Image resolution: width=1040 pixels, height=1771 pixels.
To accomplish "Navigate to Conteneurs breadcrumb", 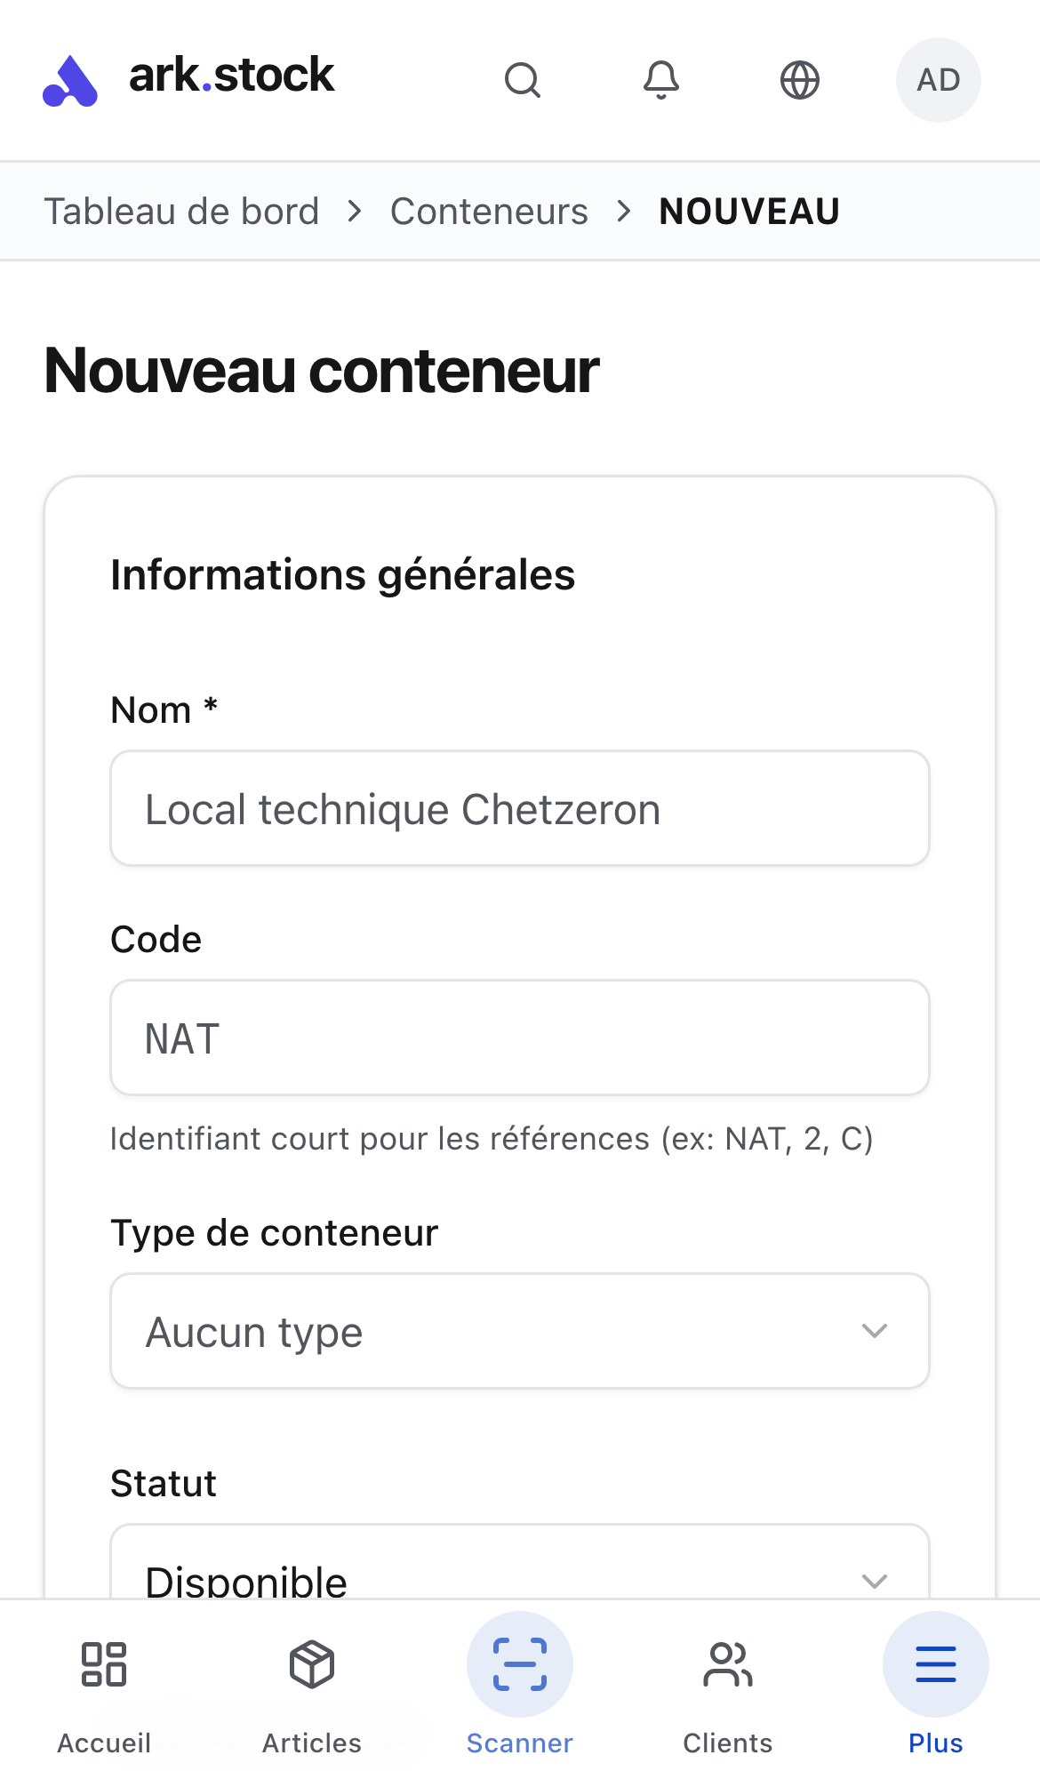I will pyautogui.click(x=489, y=210).
